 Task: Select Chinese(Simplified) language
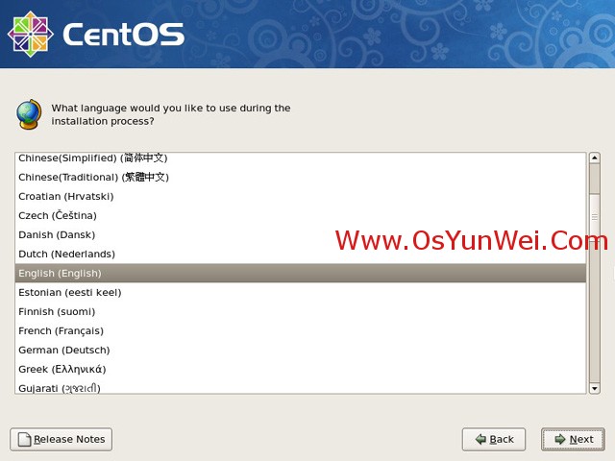pyautogui.click(x=301, y=158)
